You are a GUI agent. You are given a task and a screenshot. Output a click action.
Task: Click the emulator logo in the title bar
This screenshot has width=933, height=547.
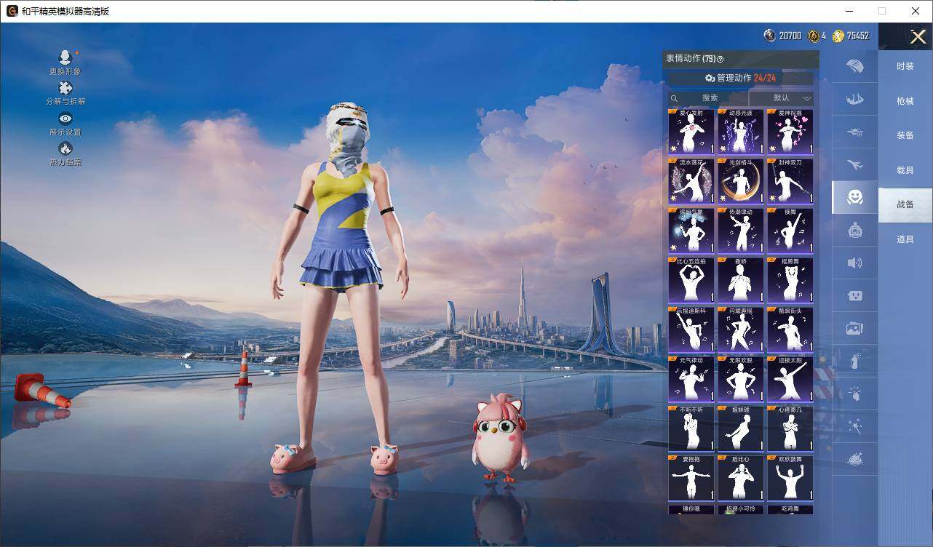(12, 11)
